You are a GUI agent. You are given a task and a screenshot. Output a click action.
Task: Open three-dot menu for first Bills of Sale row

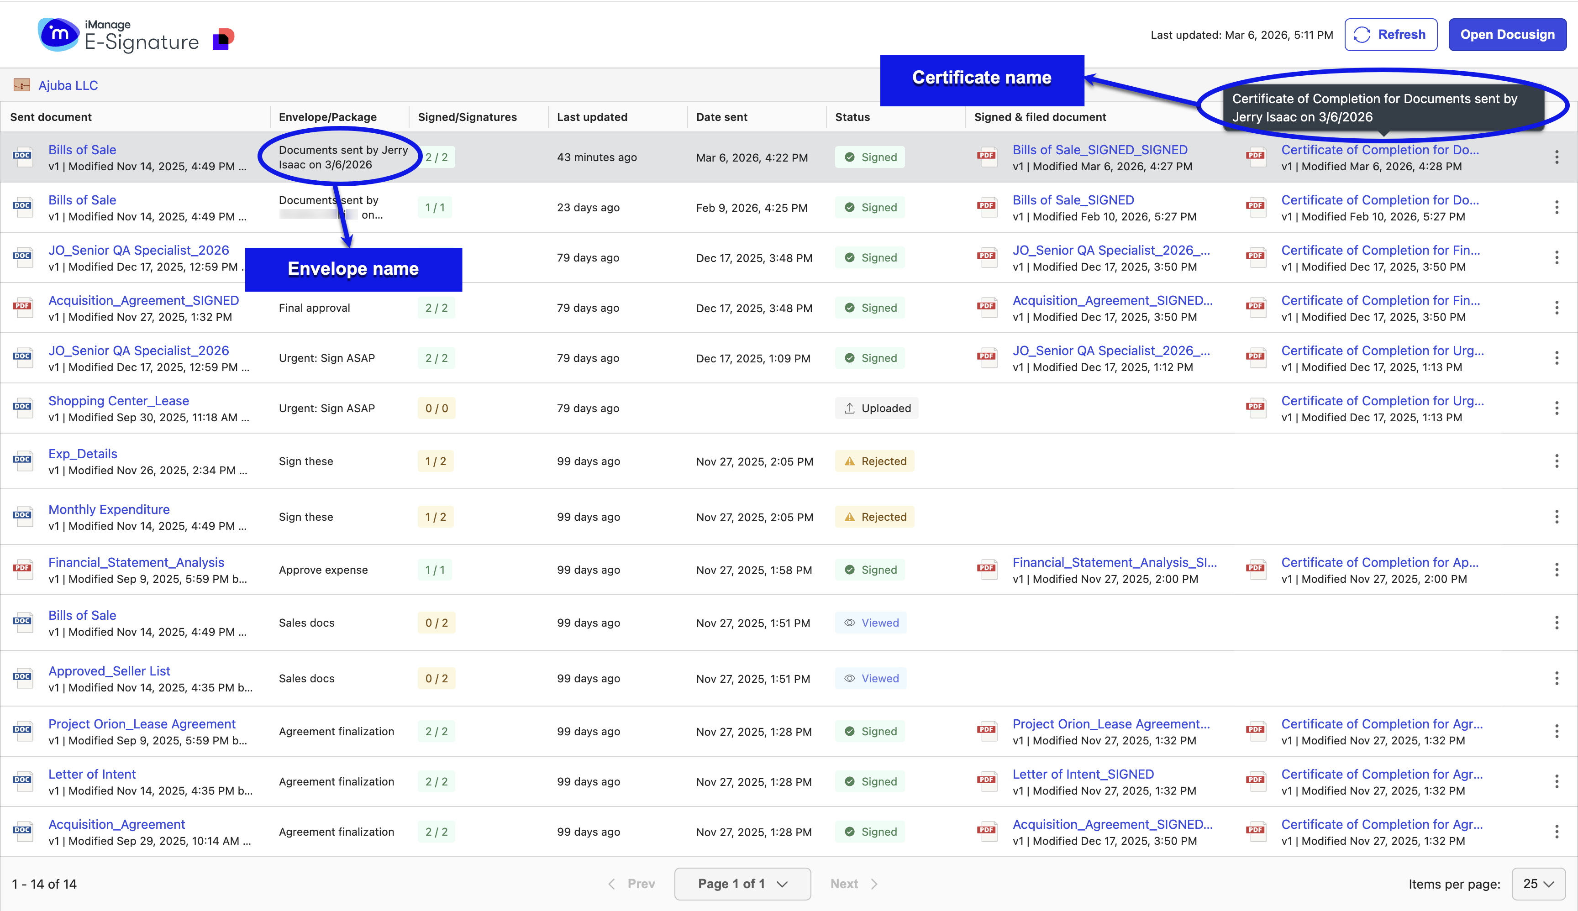pos(1556,157)
